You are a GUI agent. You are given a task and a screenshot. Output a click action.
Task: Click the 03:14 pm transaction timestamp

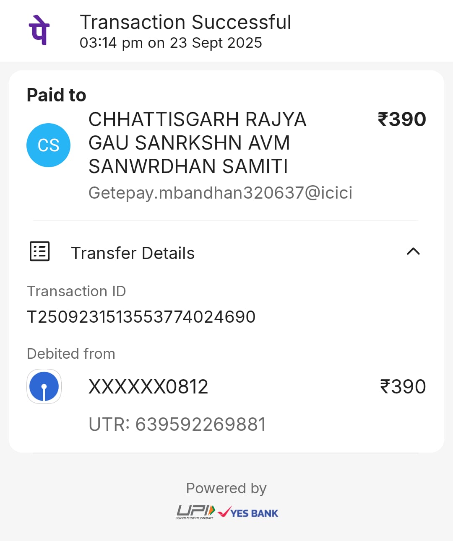(x=171, y=43)
